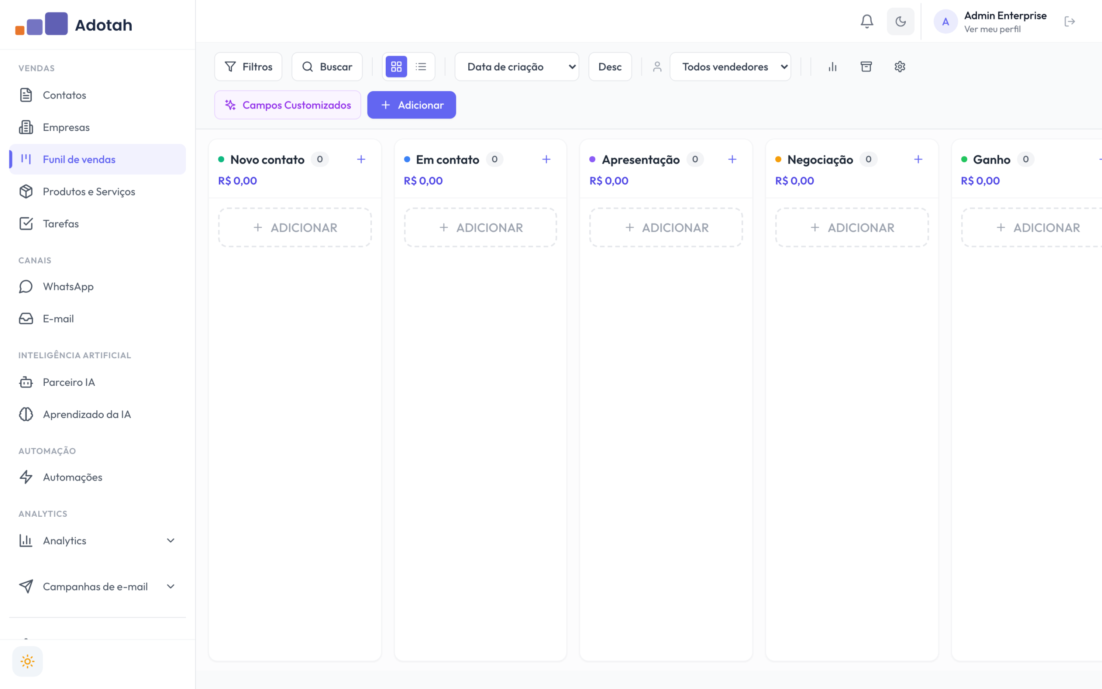Open the funnel statistics bar chart icon
Image resolution: width=1102 pixels, height=689 pixels.
tap(833, 67)
